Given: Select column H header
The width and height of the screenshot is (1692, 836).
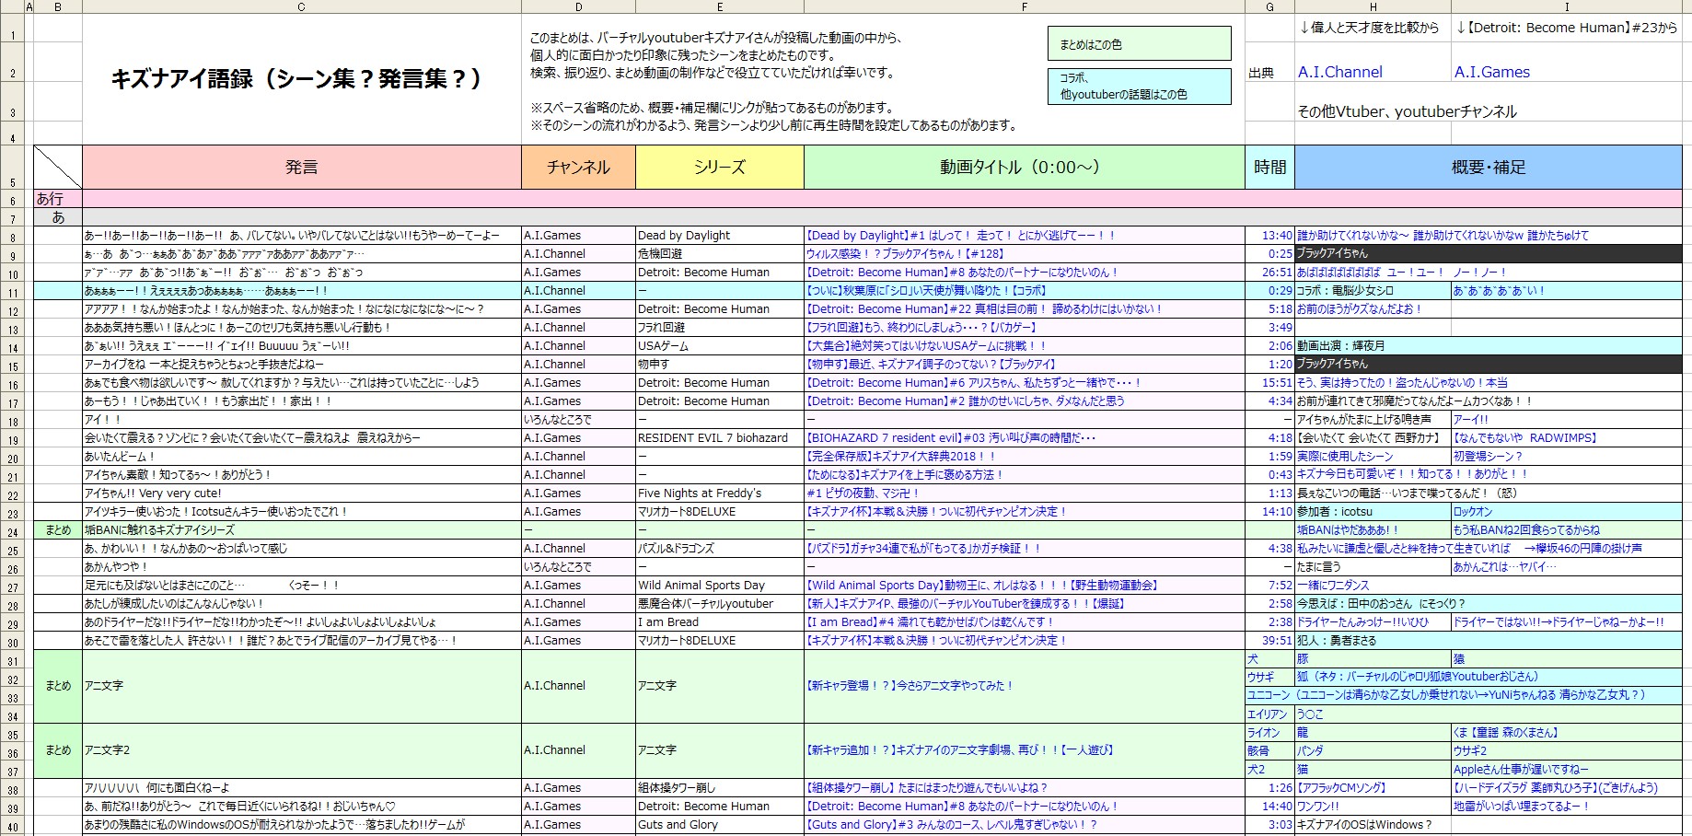Looking at the screenshot, I should pos(1373,6).
